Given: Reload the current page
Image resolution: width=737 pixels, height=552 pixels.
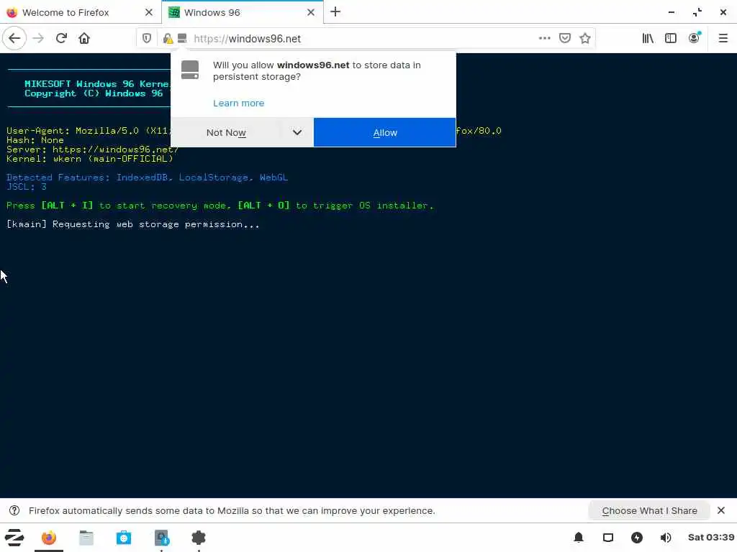Looking at the screenshot, I should 61,39.
